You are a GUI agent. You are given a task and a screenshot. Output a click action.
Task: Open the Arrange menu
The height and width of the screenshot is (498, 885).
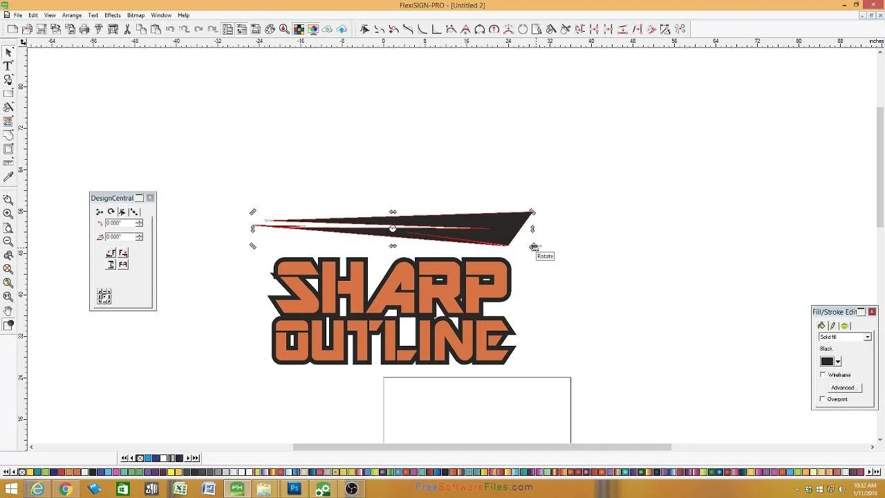72,15
